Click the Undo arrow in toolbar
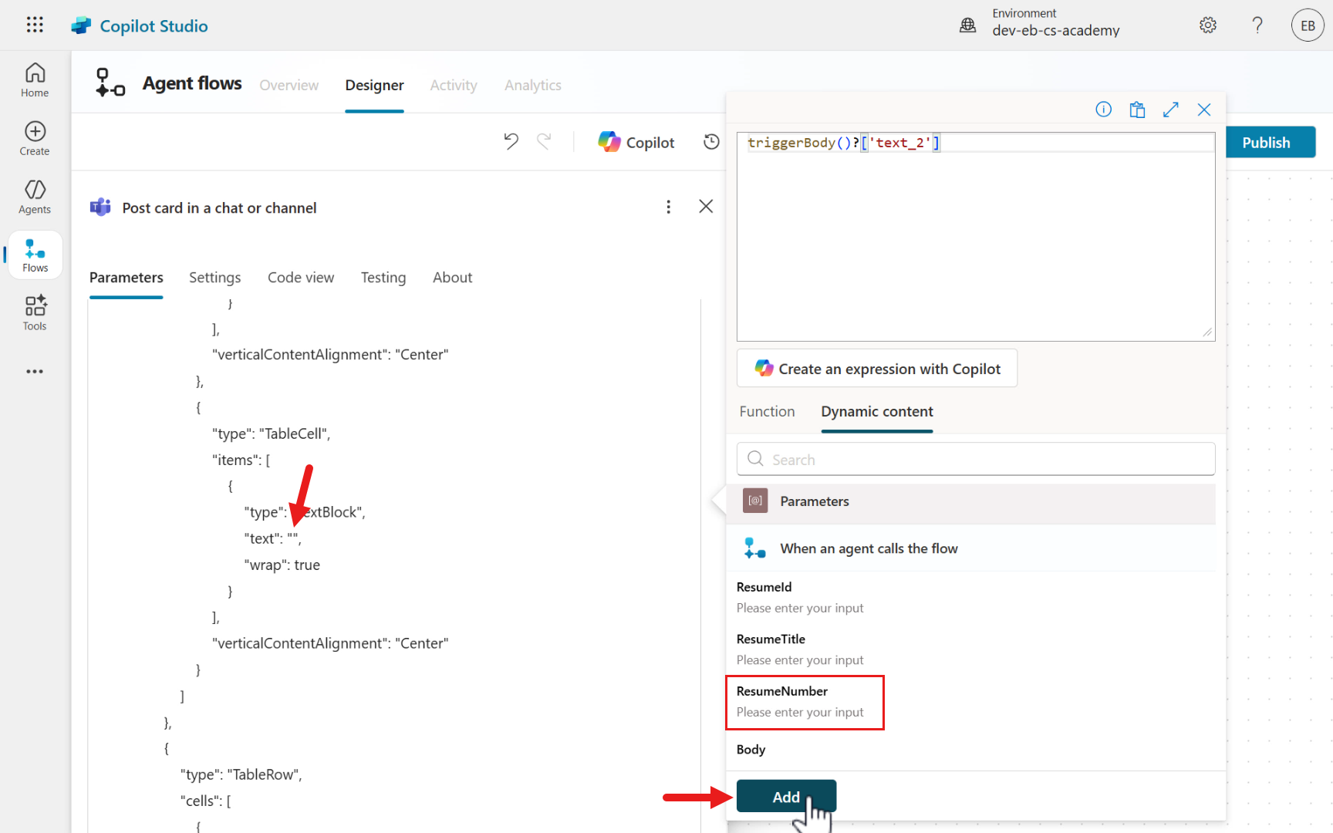The height and width of the screenshot is (833, 1333). 511,141
